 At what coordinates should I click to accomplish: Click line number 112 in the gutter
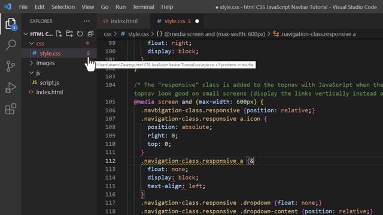[110, 161]
